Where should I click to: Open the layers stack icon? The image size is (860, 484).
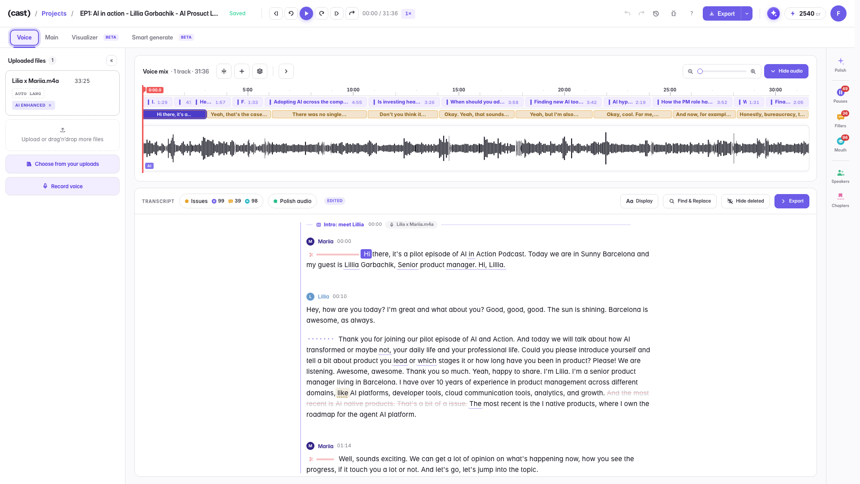tap(260, 71)
